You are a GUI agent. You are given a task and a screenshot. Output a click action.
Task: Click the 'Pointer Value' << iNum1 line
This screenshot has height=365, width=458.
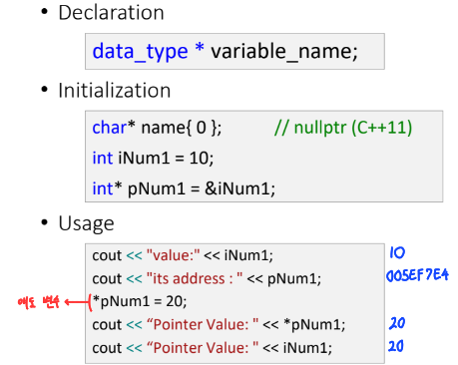[x=213, y=348]
